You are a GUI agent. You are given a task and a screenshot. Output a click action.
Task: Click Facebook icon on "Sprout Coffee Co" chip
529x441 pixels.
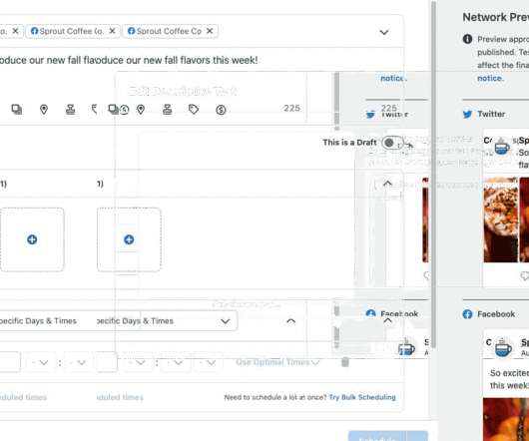click(x=131, y=31)
